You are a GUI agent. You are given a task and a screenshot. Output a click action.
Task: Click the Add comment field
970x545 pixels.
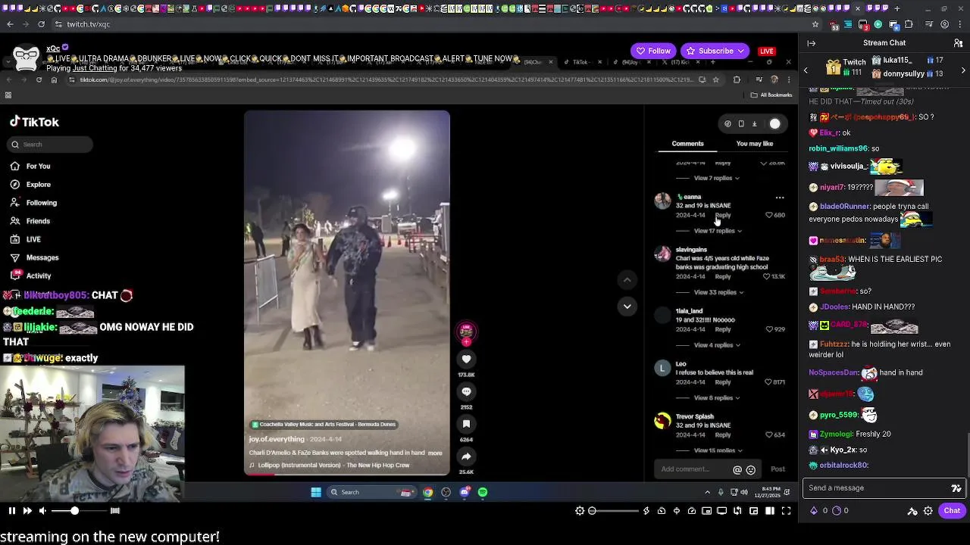pyautogui.click(x=708, y=469)
